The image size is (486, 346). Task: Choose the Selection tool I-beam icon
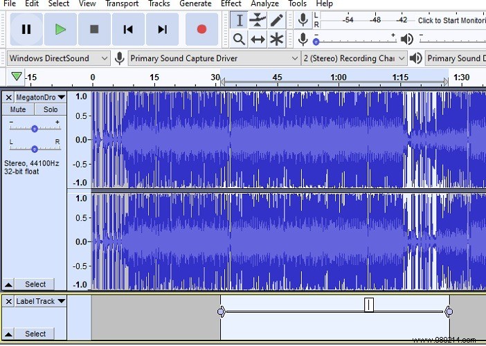click(239, 21)
